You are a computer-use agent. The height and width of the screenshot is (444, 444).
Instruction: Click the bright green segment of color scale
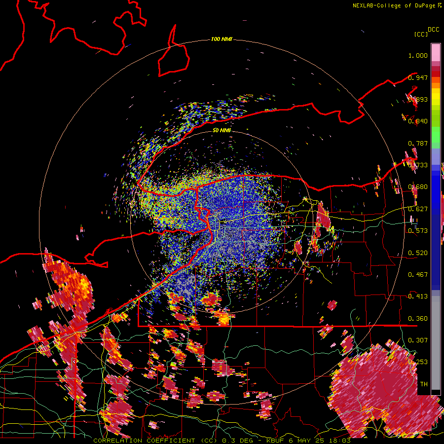coord(436,135)
